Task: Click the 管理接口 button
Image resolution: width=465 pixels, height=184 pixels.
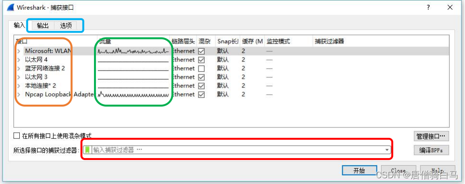Action: coord(431,136)
